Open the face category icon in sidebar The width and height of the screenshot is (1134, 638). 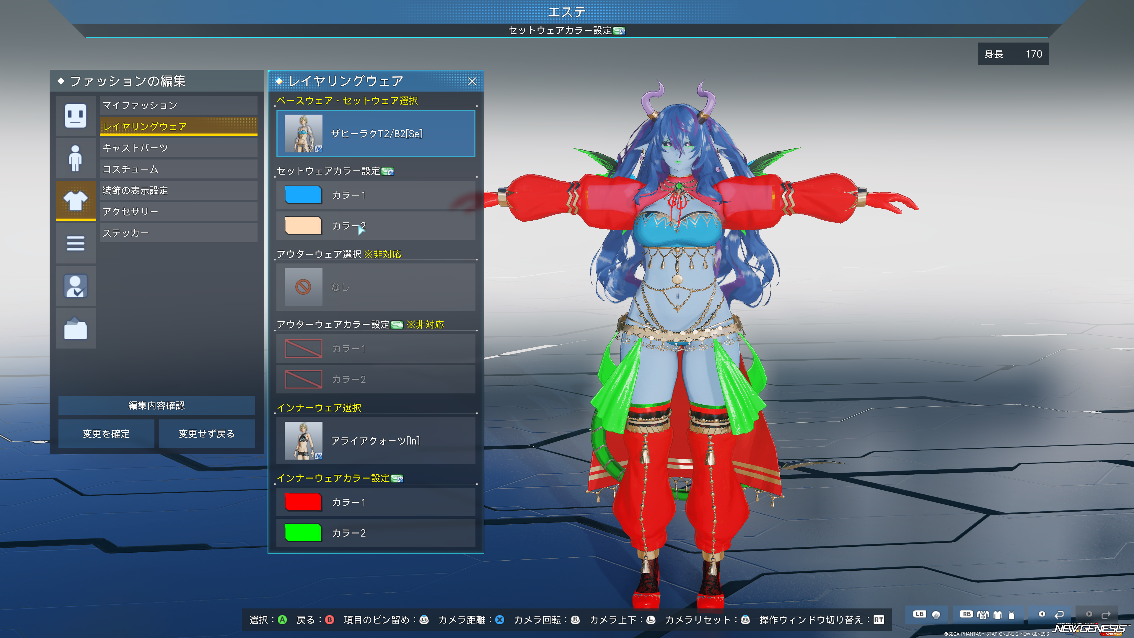click(x=76, y=116)
